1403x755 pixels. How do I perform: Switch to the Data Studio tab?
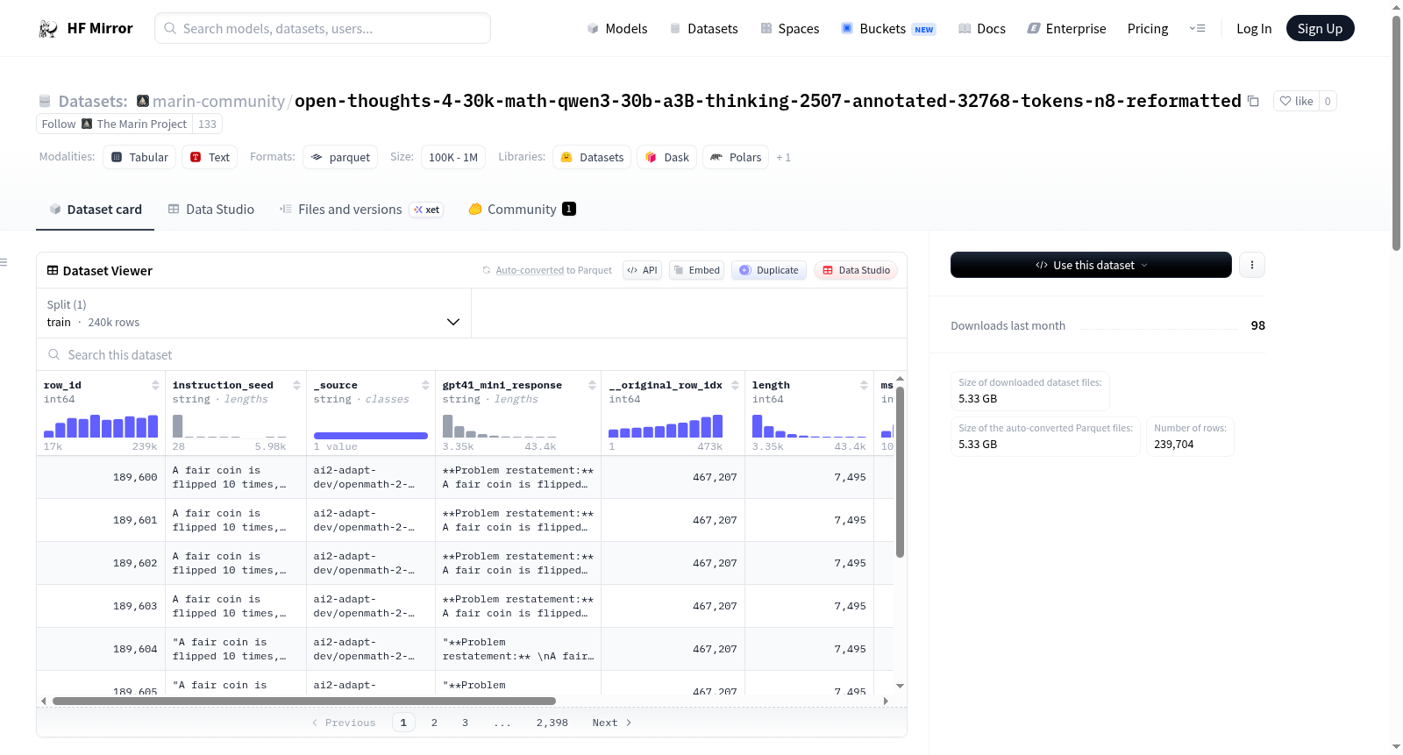click(x=211, y=209)
